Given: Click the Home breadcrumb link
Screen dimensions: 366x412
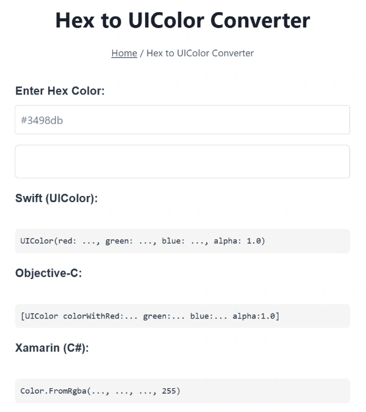Looking at the screenshot, I should point(124,53).
